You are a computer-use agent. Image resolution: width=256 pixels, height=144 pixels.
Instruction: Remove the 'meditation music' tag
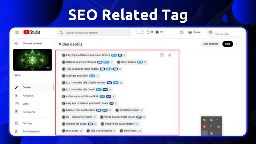[141, 110]
